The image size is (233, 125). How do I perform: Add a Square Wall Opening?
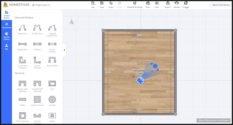tap(22, 86)
